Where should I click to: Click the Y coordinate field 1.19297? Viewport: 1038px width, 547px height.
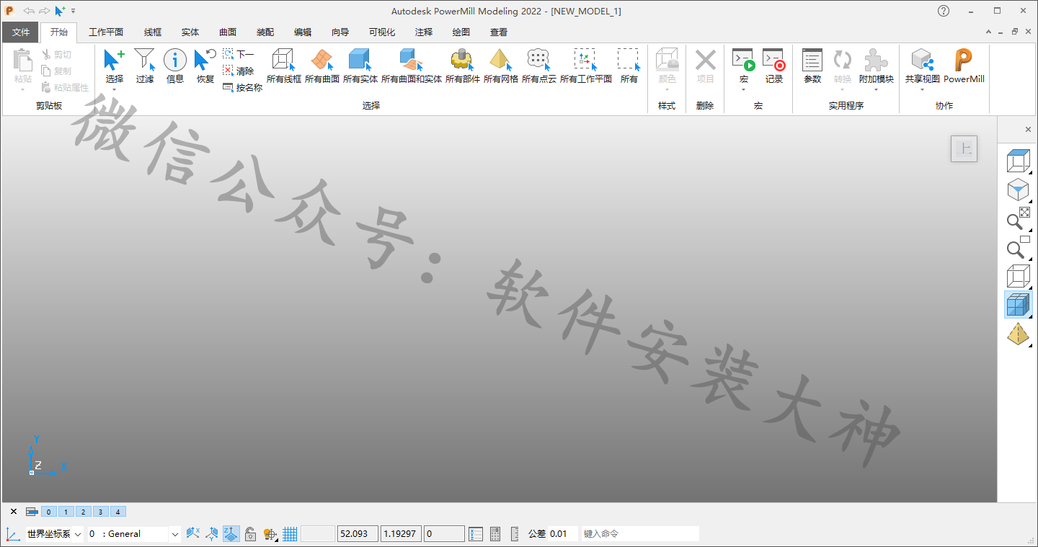click(x=401, y=534)
